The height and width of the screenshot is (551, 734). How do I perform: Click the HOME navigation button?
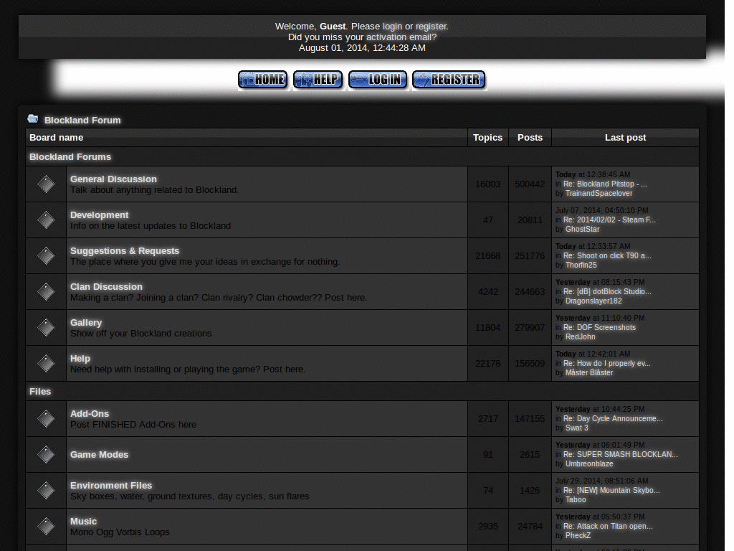point(263,80)
